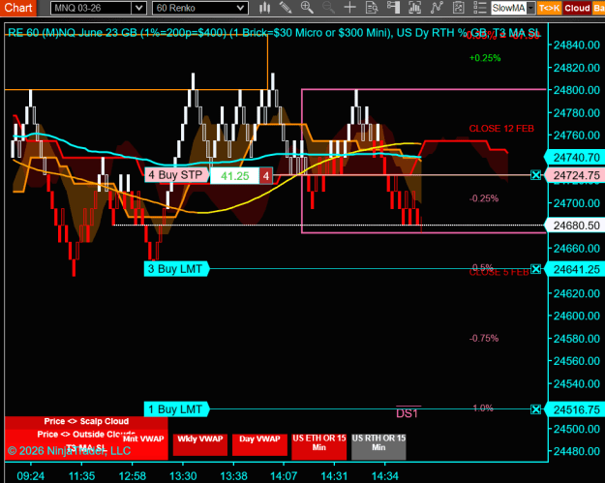605x483 pixels.
Task: Open the data box icon
Action: (372, 8)
